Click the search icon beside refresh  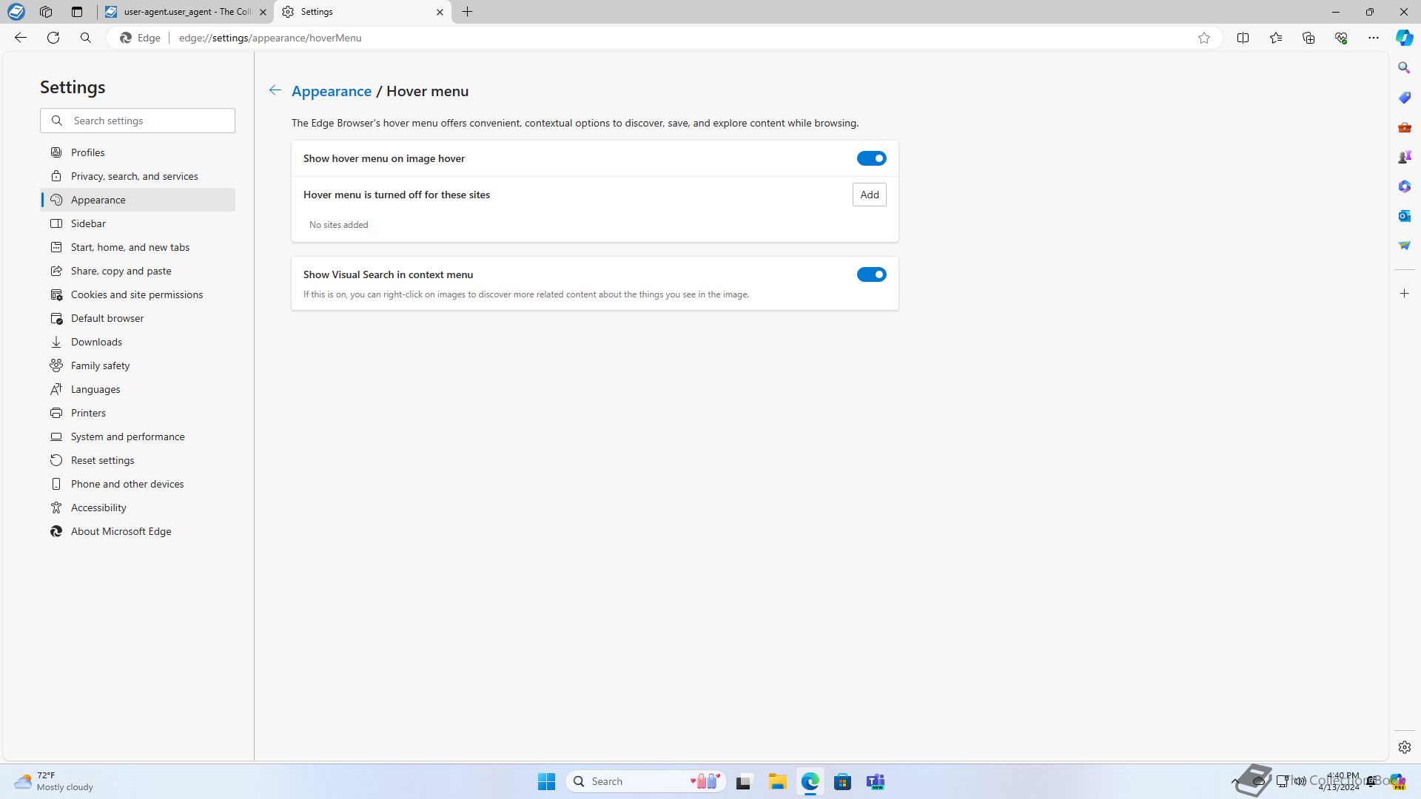point(86,38)
